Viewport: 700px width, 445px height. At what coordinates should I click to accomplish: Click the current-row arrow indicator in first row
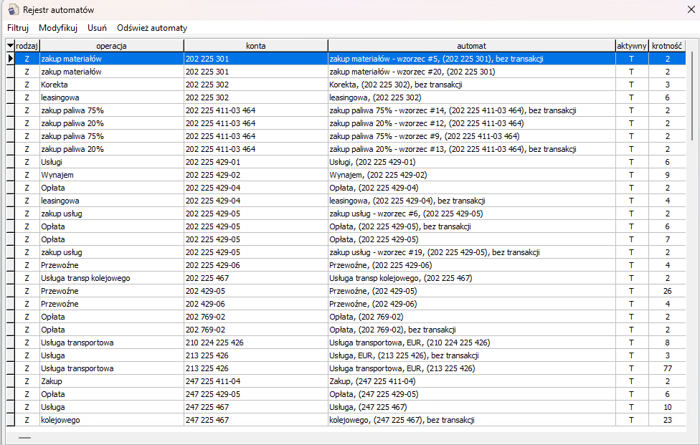(x=10, y=59)
